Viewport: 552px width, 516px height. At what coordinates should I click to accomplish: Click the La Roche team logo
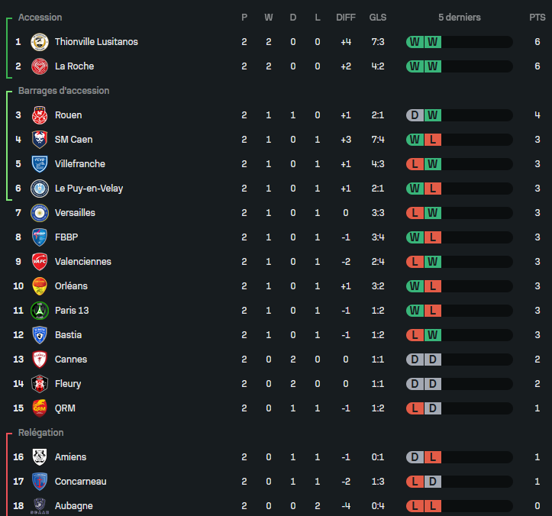click(x=40, y=66)
